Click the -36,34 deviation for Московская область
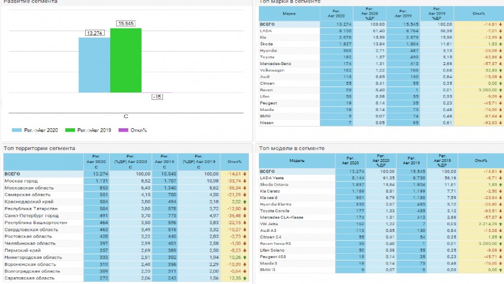 pyautogui.click(x=234, y=188)
